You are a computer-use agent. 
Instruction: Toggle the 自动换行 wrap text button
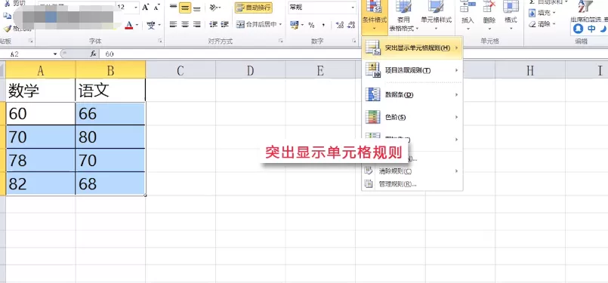pyautogui.click(x=253, y=8)
